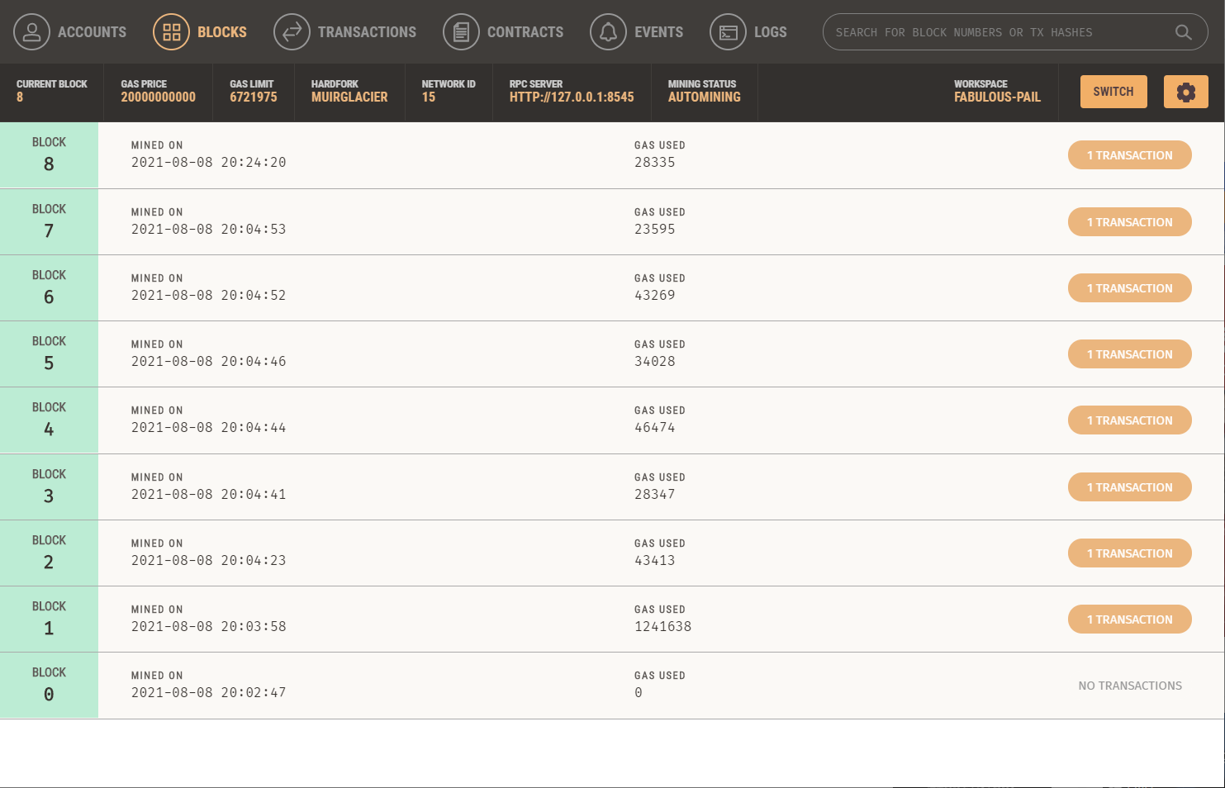Open the 1 transaction of block 1
1225x788 pixels.
1130,619
